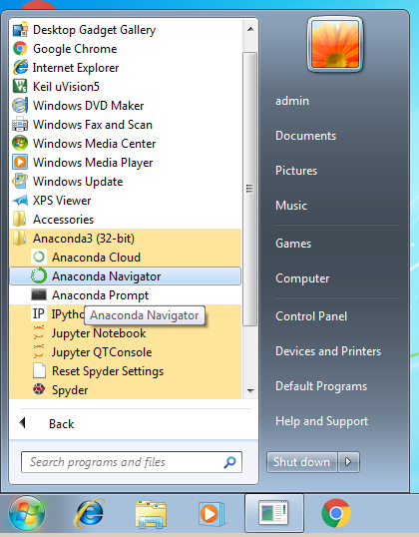Select the 'Anaconda Cloud' entry text

[96, 258]
